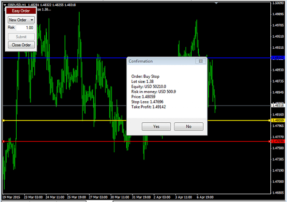Click the yellow 1.48059 price label
This screenshot has width=287, height=202.
tap(278, 120)
